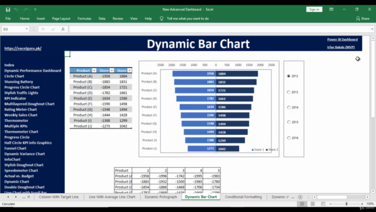376x212 pixels.
Task: Open the Irfan Bakaly (MVP) link
Action: click(341, 47)
